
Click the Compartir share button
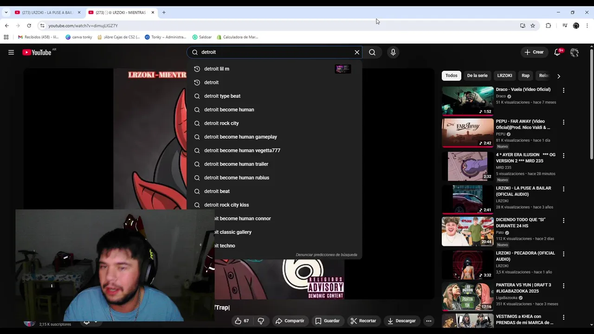click(290, 321)
